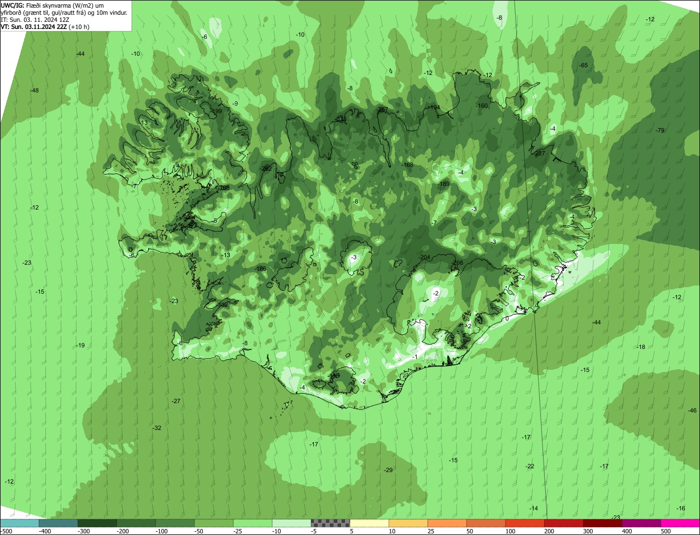The height and width of the screenshot is (535, 700).
Task: Select the dark red swatch between 300 and 400
Action: 602,523
